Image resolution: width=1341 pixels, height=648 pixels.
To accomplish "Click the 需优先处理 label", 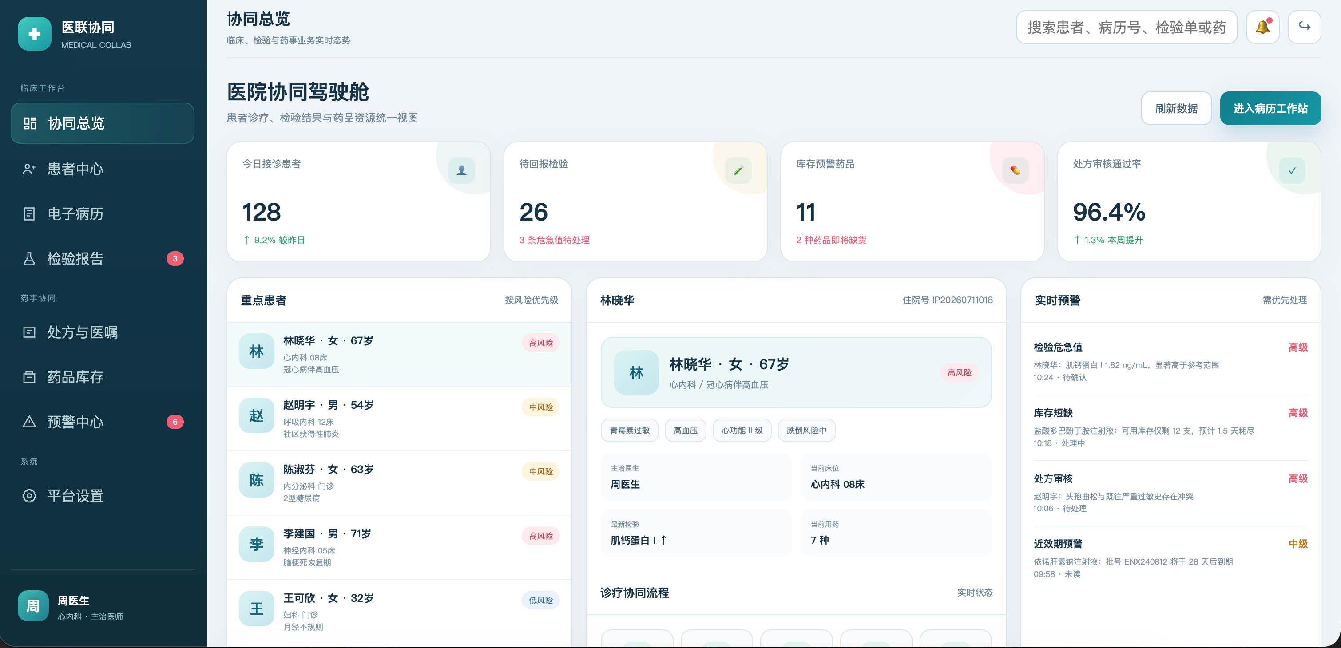I will pos(1285,300).
